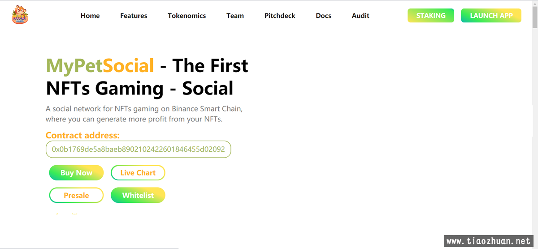This screenshot has height=249, width=538.
Task: Go to the Features section
Action: 134,16
